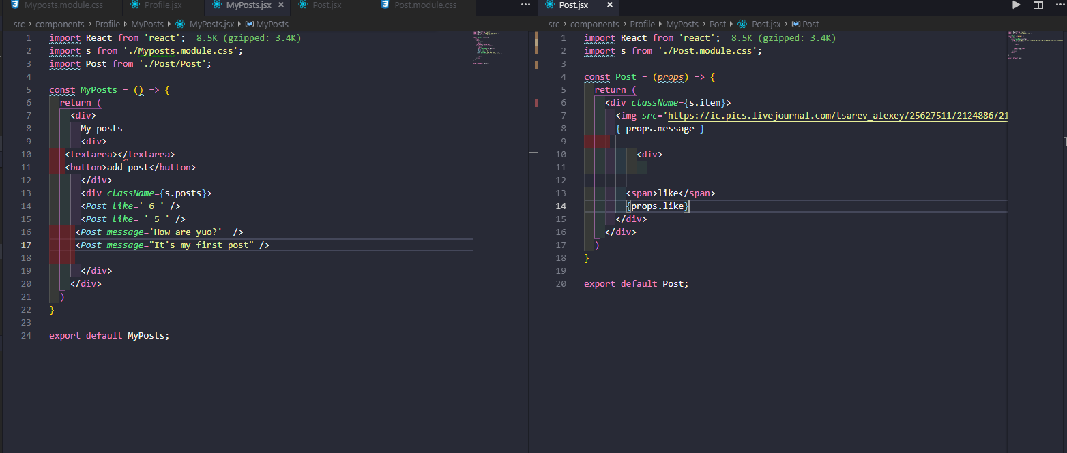This screenshot has height=453, width=1067.
Task: Open Profile breadcrumb dropdown in left editor
Action: pyautogui.click(x=106, y=24)
